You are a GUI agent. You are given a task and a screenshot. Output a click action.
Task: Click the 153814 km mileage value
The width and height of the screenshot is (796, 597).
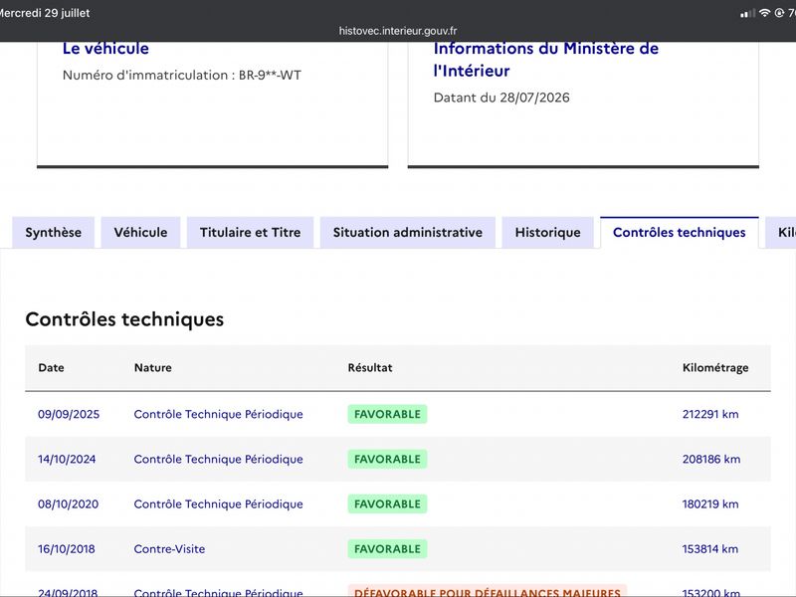(710, 549)
